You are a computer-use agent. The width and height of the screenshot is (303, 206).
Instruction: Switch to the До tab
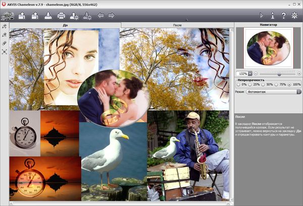point(65,24)
